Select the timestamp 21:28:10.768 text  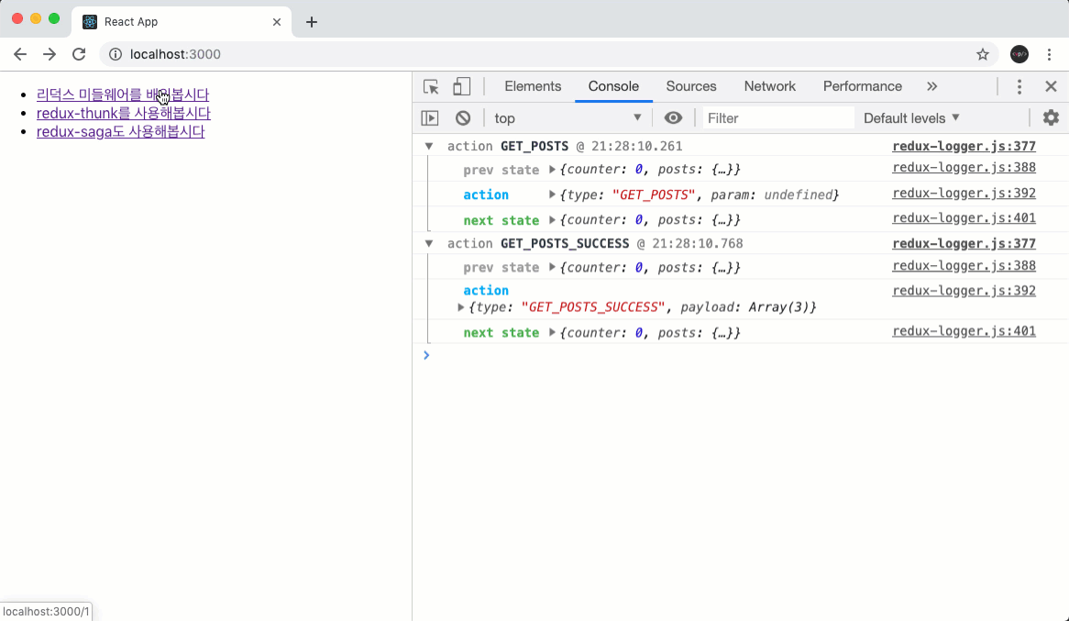tap(698, 244)
